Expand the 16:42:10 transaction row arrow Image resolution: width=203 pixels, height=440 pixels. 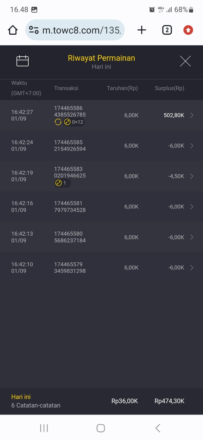pos(192,268)
